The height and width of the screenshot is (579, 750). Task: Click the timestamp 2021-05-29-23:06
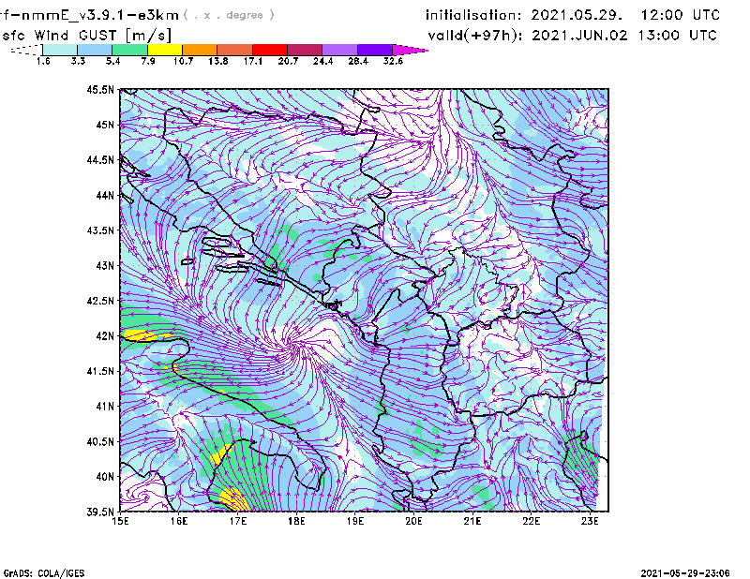[685, 573]
